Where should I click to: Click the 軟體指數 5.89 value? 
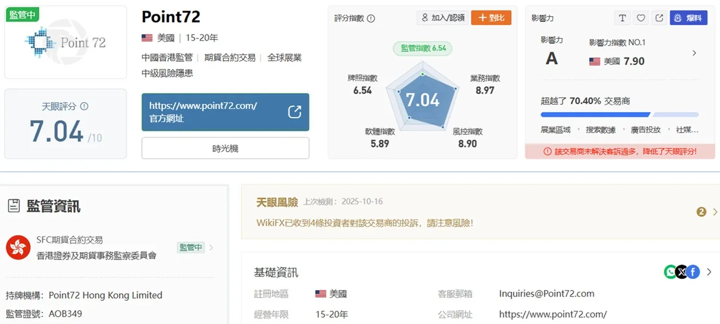[380, 144]
